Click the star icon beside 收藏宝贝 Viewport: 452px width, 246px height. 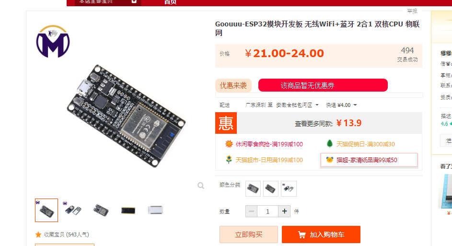click(x=38, y=234)
